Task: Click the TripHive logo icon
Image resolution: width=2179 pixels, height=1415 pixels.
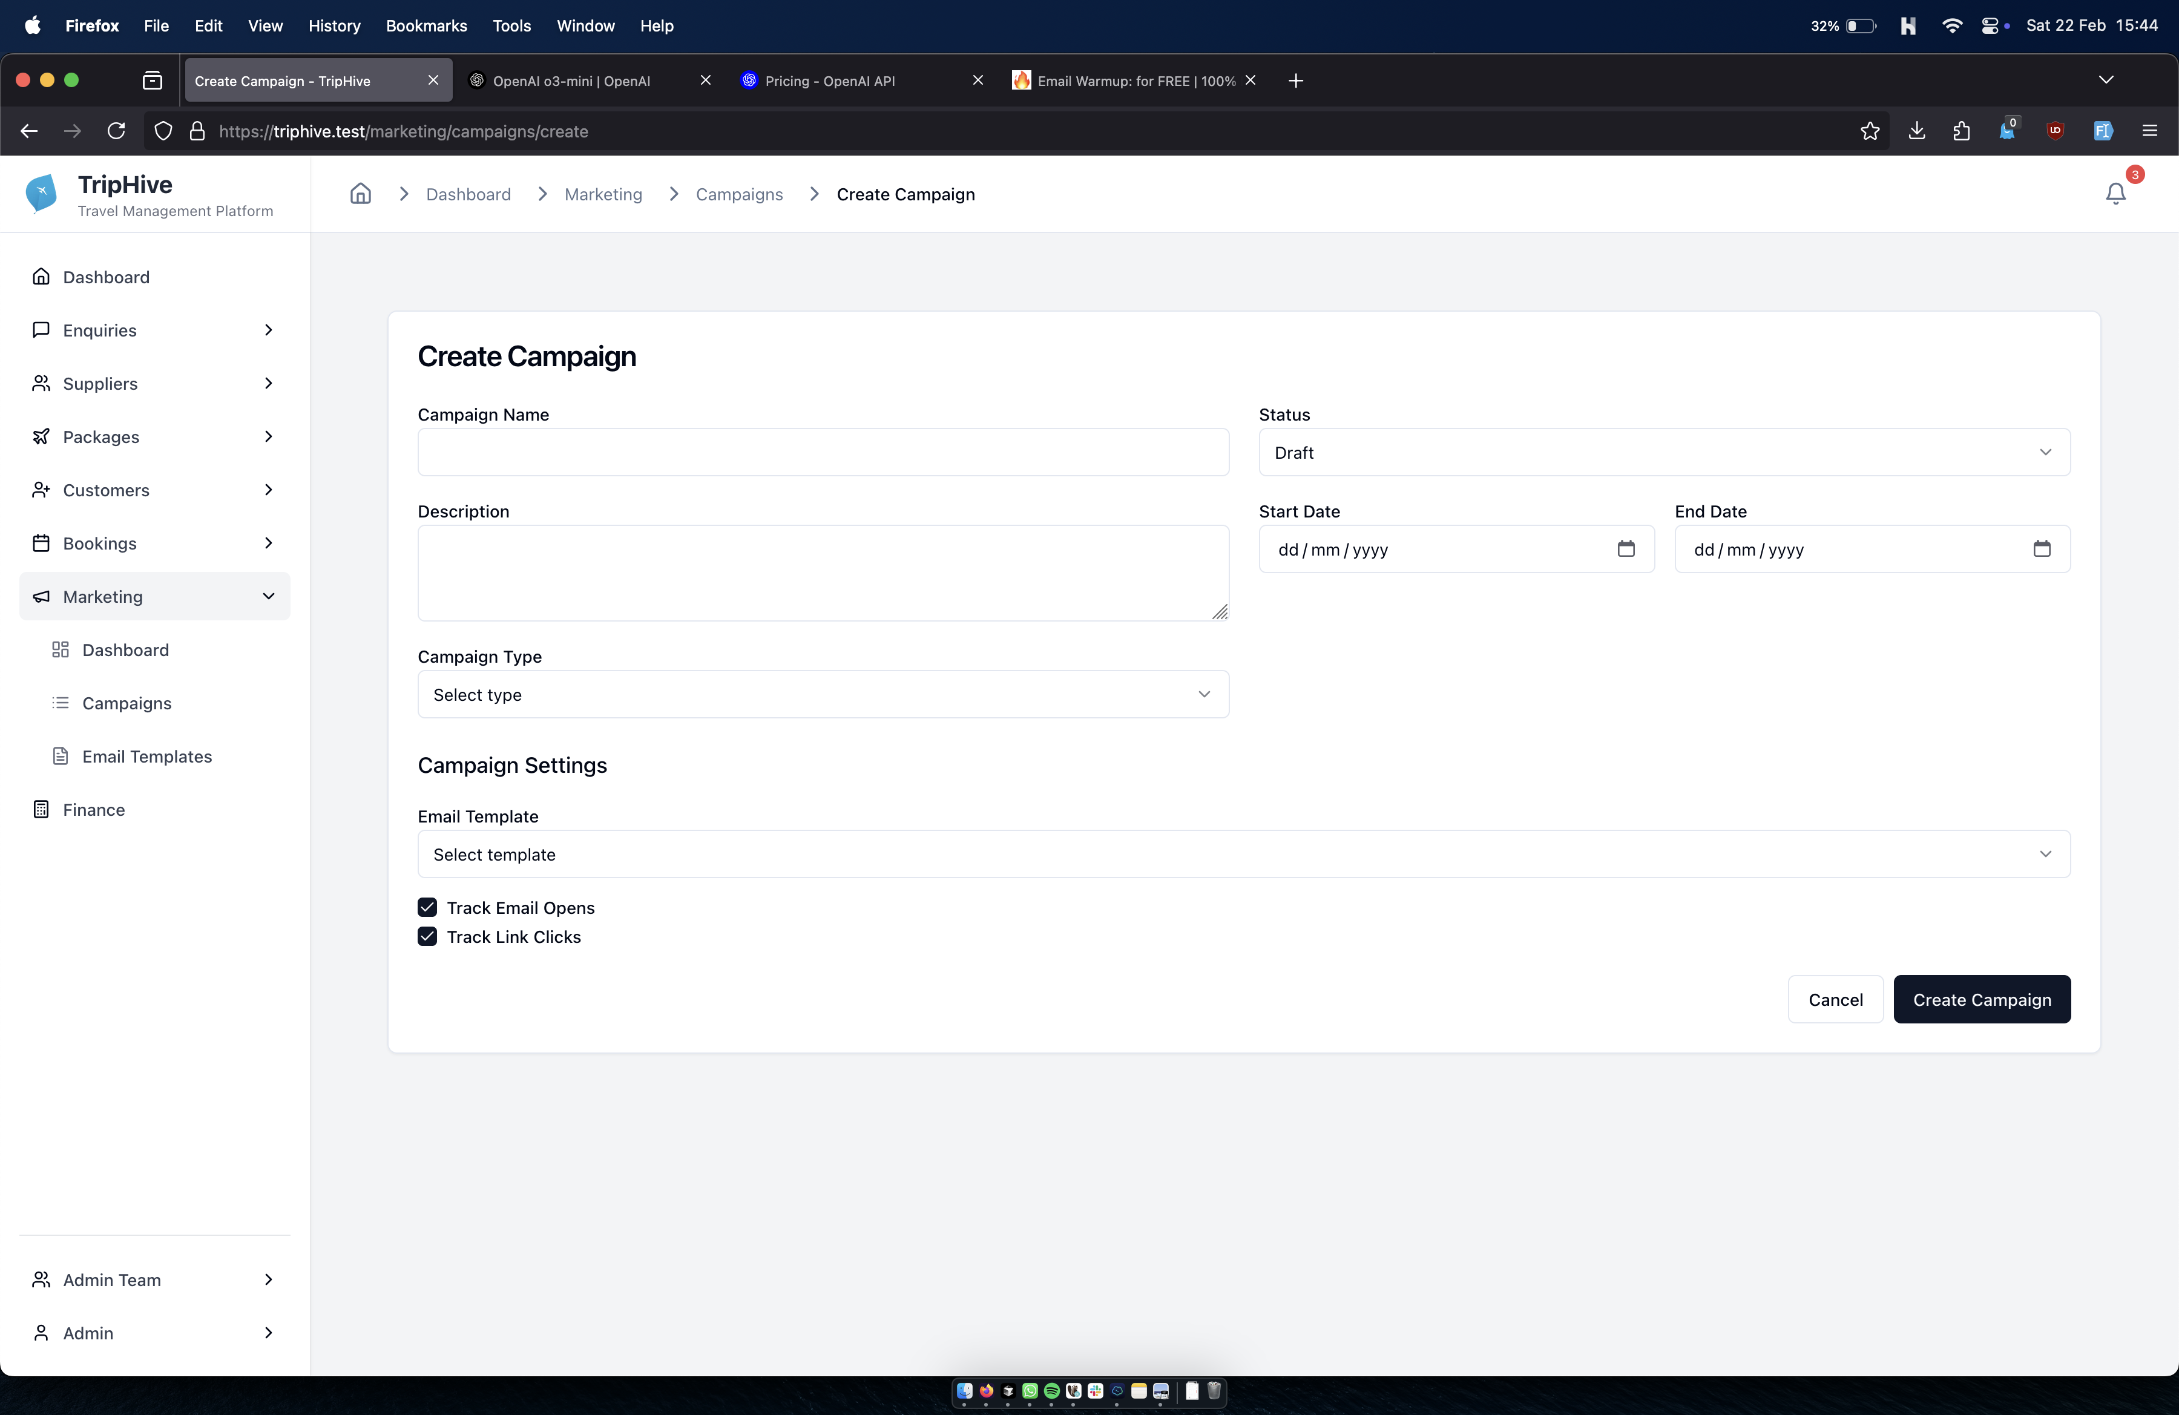Action: pos(41,193)
